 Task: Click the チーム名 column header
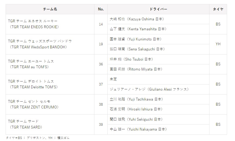tap(50, 9)
